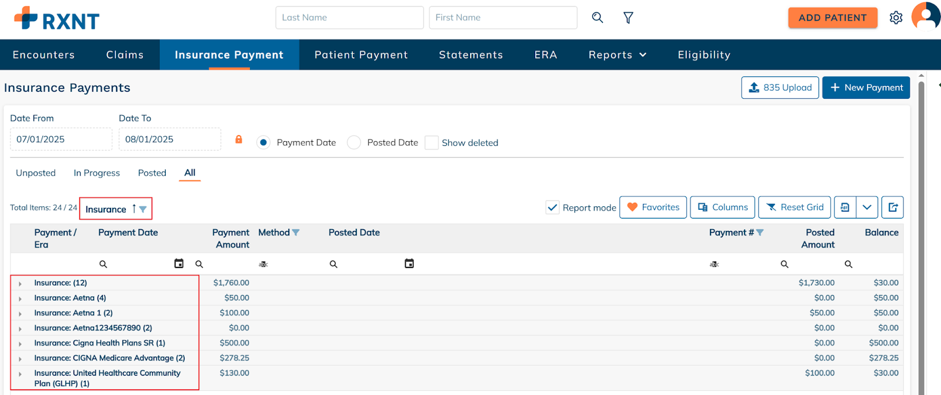Open the settings gear icon
941x395 pixels.
click(896, 18)
